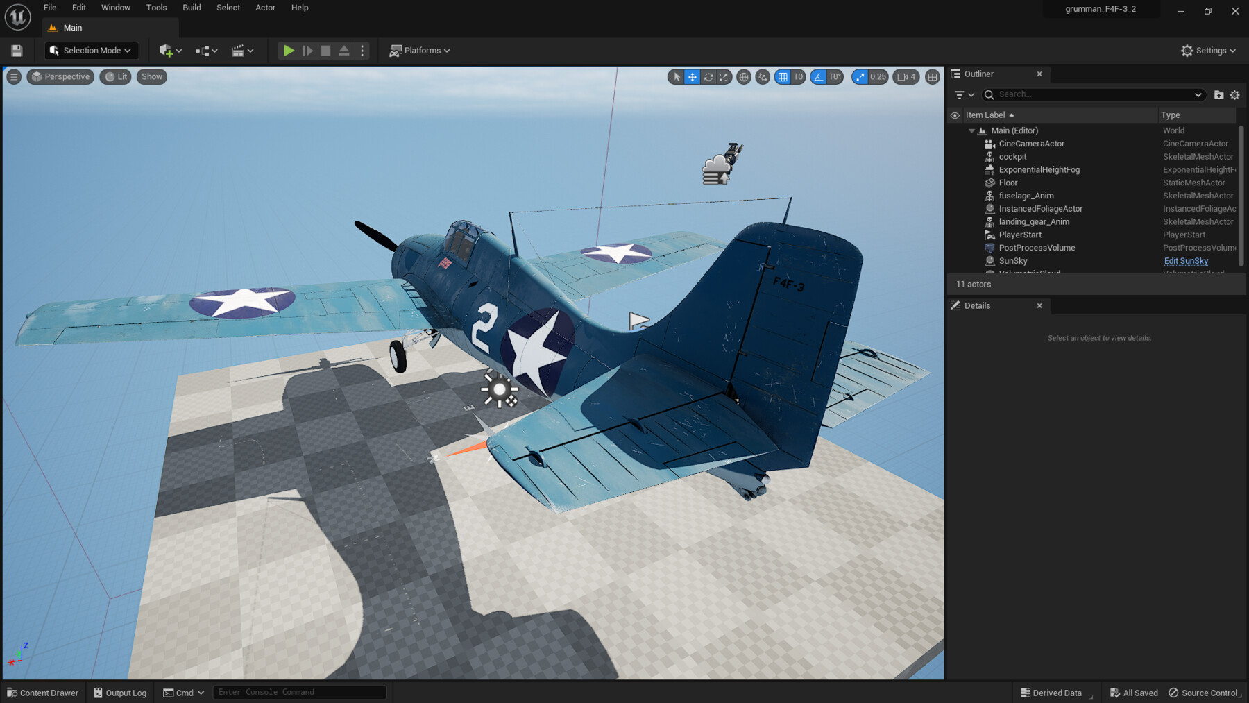Click the Outliner search field
1249x703 pixels.
pyautogui.click(x=1093, y=95)
